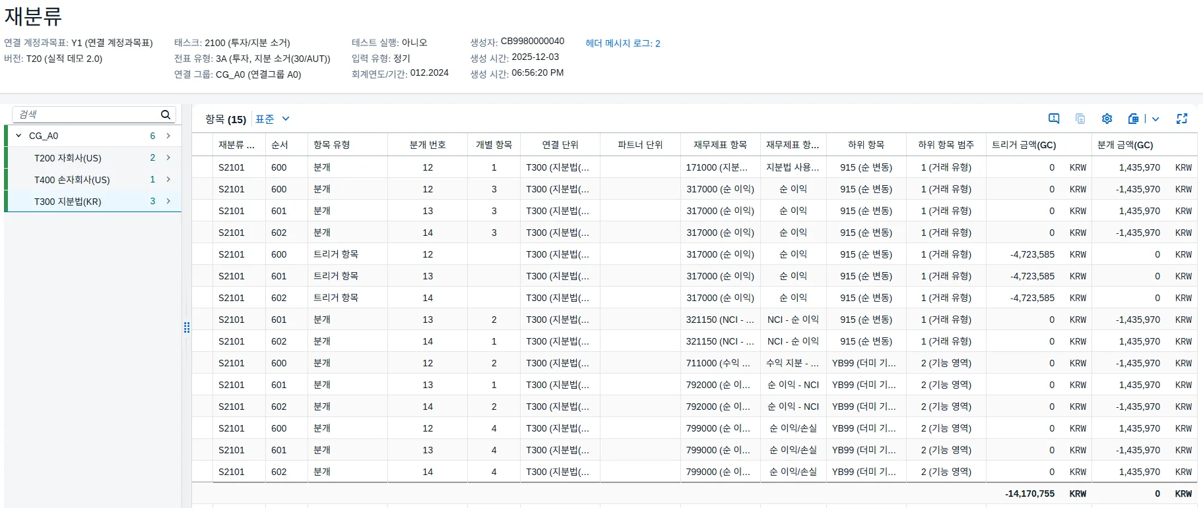
Task: Click navigation arrow on the CG_A0 row
Action: click(x=169, y=136)
